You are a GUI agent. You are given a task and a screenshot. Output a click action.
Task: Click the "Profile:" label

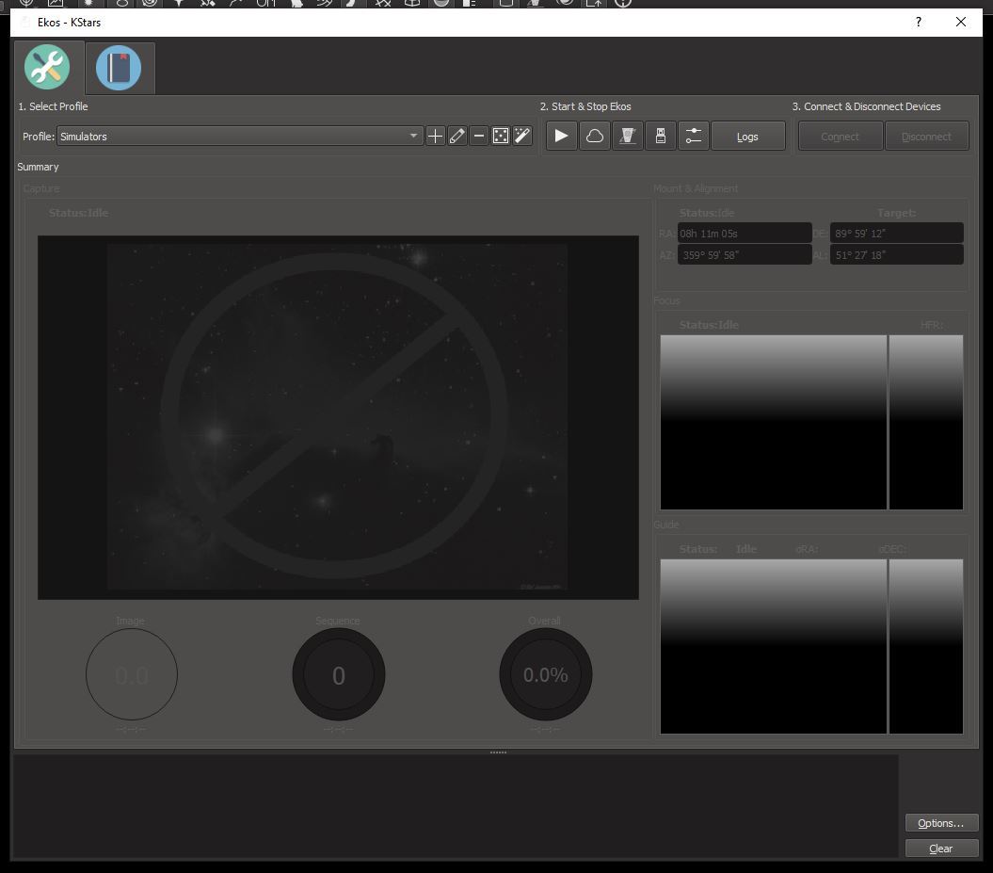39,137
